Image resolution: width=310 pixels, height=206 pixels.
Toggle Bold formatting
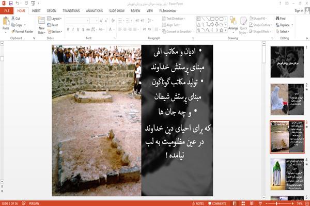click(x=68, y=29)
